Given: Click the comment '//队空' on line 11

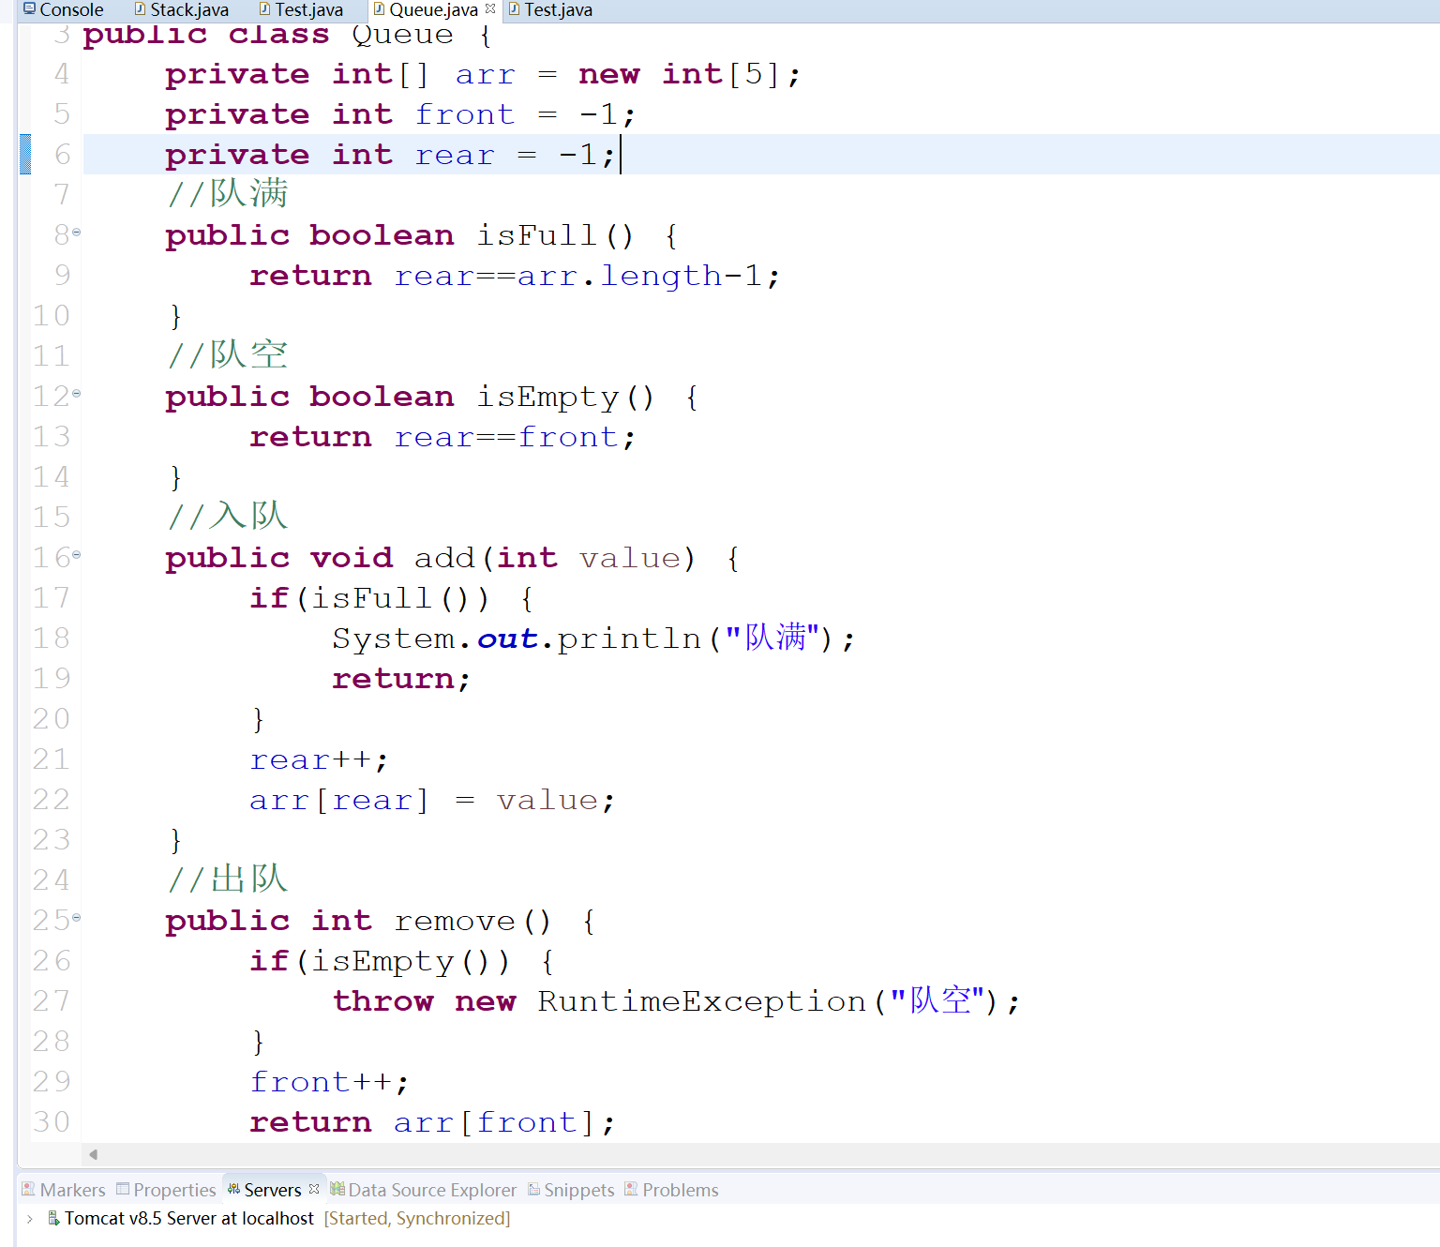Looking at the screenshot, I should (x=228, y=355).
